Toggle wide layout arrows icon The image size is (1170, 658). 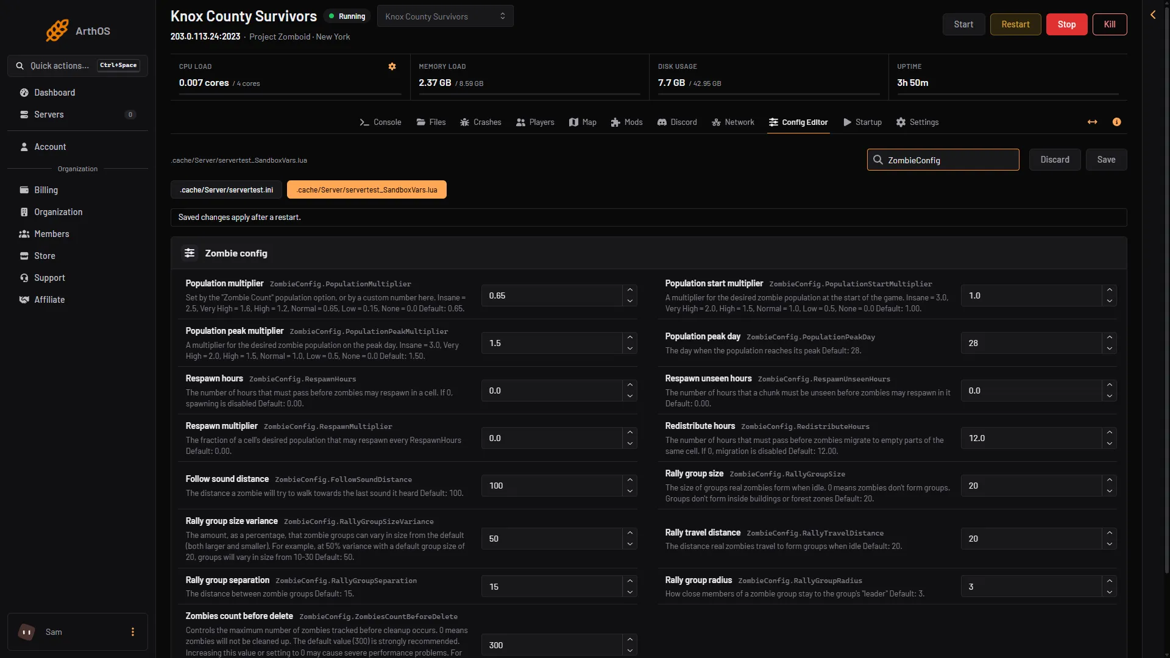1092,122
